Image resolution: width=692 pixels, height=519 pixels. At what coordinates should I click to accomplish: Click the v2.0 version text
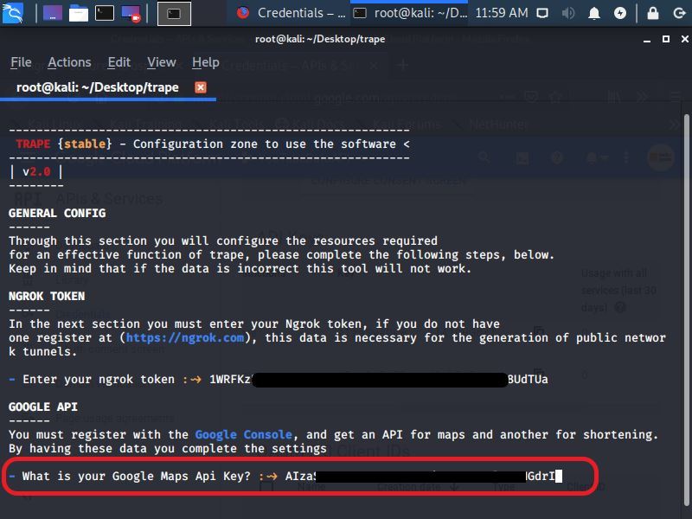(x=36, y=171)
